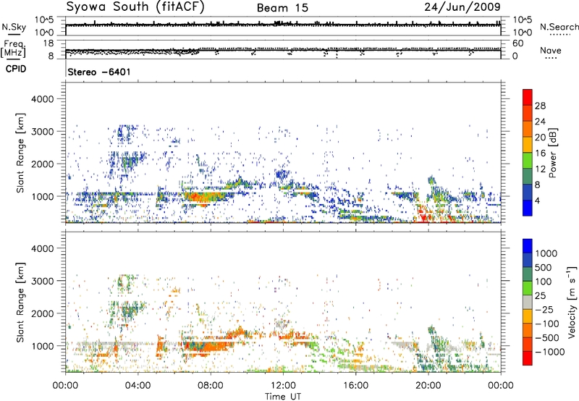The height and width of the screenshot is (401, 579).
Task: Click the '08:00' time axis label
Action: pos(211,386)
